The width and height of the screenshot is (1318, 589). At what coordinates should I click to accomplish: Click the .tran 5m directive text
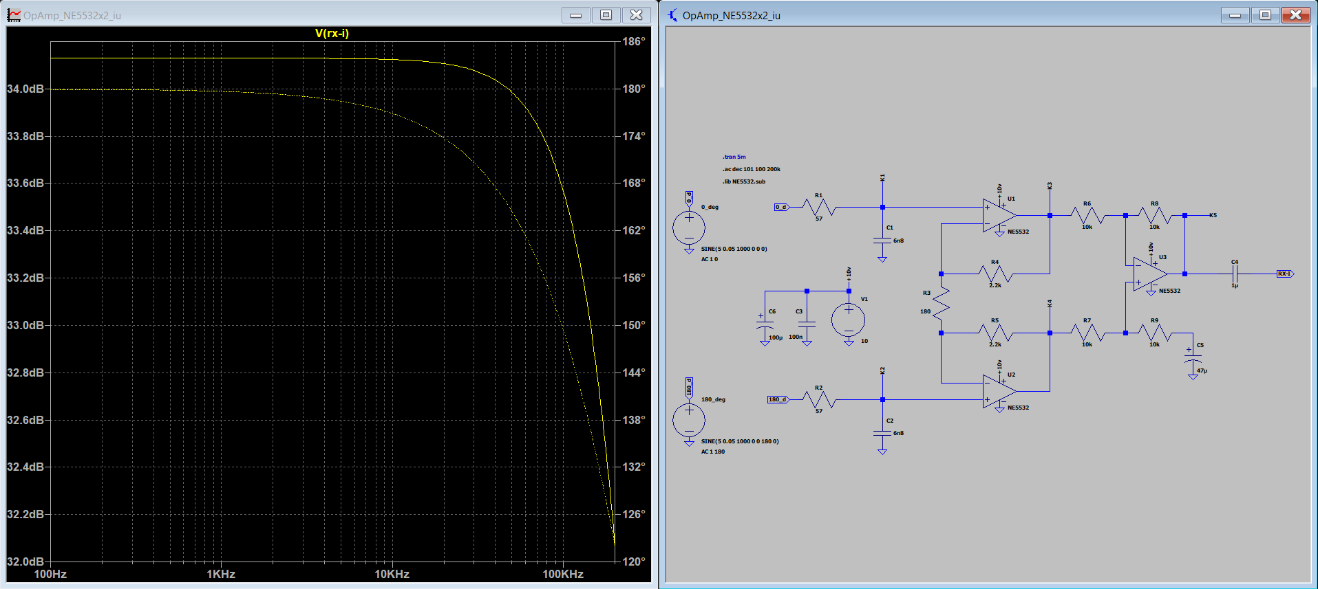pyautogui.click(x=734, y=157)
